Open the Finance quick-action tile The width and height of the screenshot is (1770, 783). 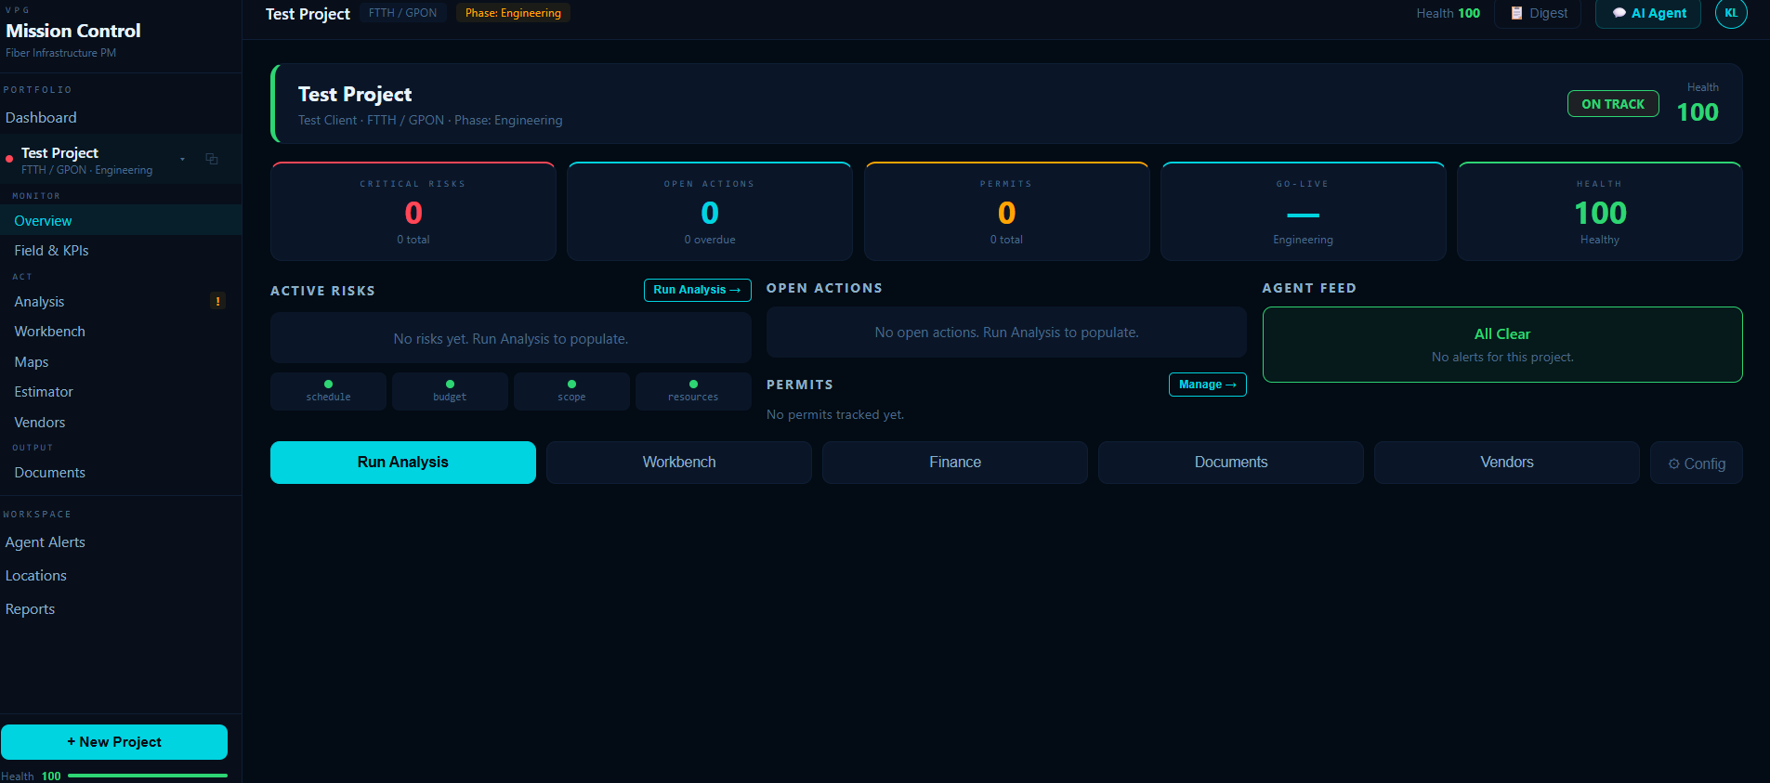(x=955, y=463)
